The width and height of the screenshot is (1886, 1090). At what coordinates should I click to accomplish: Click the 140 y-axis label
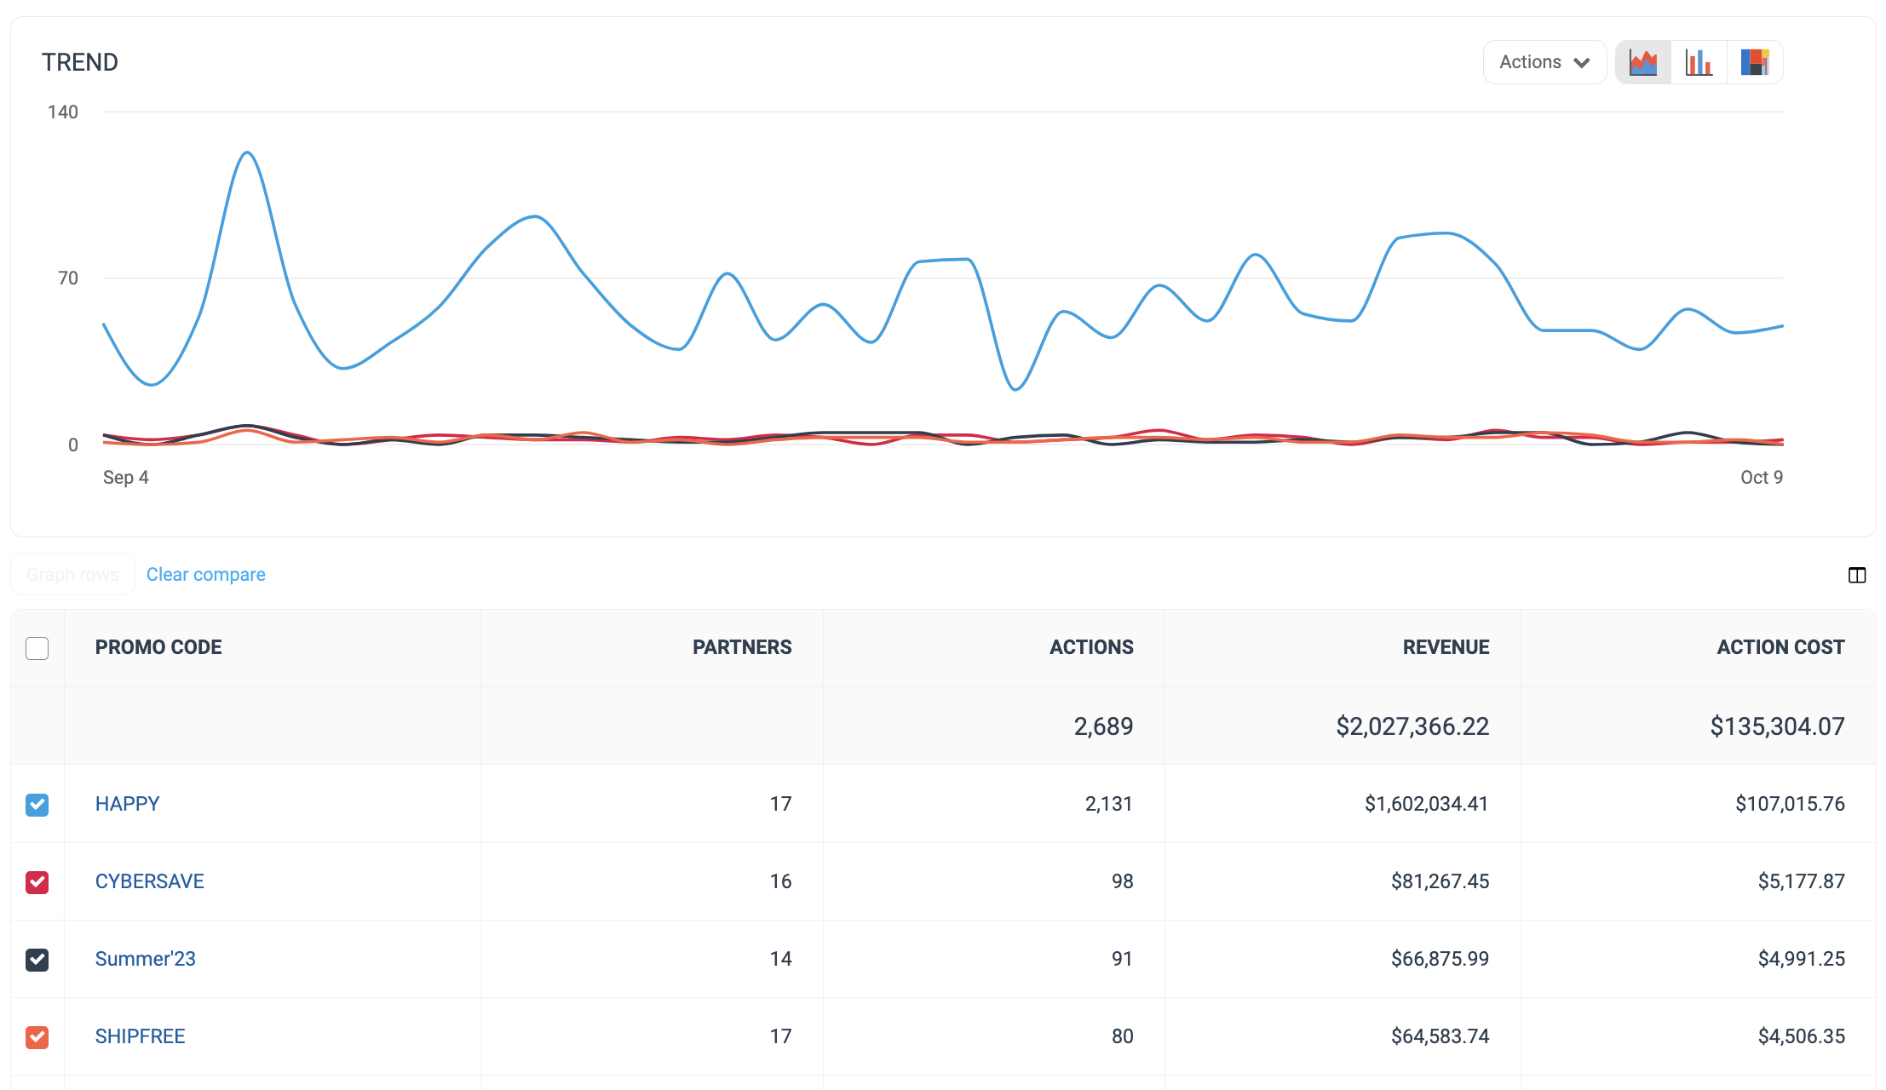click(x=63, y=112)
